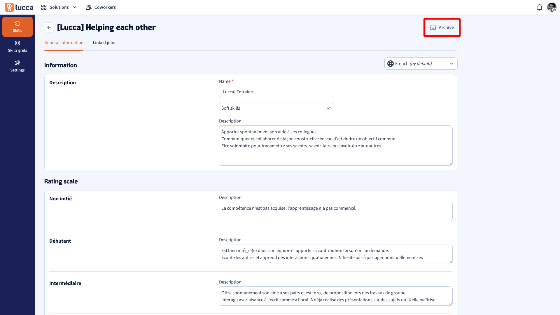Expand the Solutions dropdown chevron
This screenshot has height=315, width=560.
click(75, 7)
